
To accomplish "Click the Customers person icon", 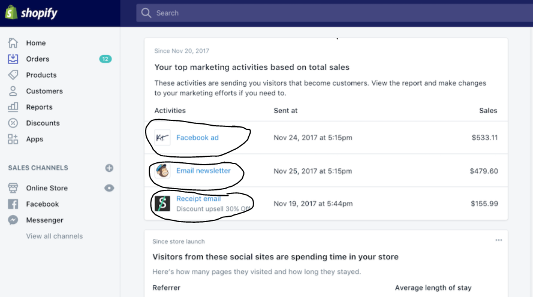I will point(13,91).
